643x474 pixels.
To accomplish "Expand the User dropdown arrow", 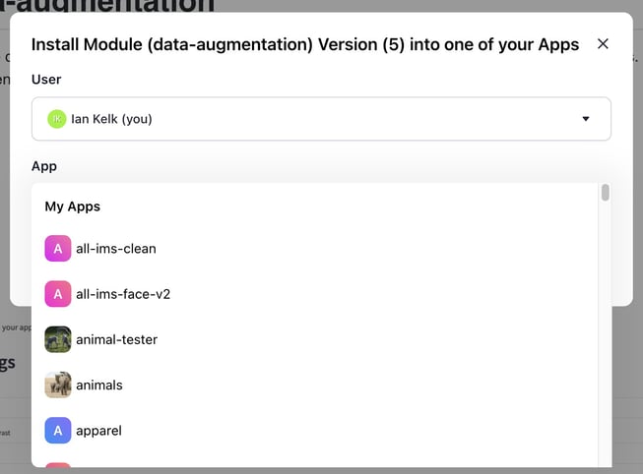I will tap(586, 119).
